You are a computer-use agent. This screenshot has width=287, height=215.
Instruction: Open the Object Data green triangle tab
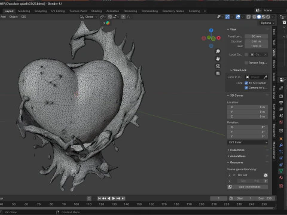[x=281, y=171]
